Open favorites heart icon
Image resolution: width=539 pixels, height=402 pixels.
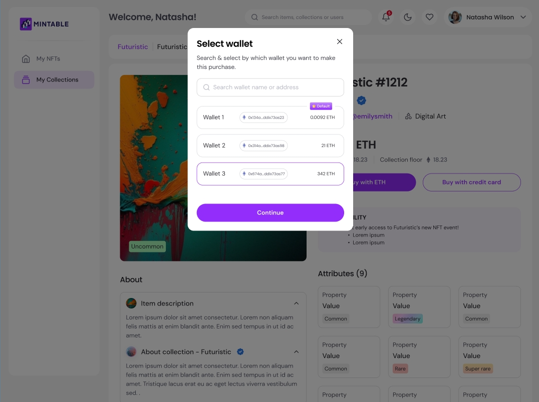pyautogui.click(x=429, y=17)
